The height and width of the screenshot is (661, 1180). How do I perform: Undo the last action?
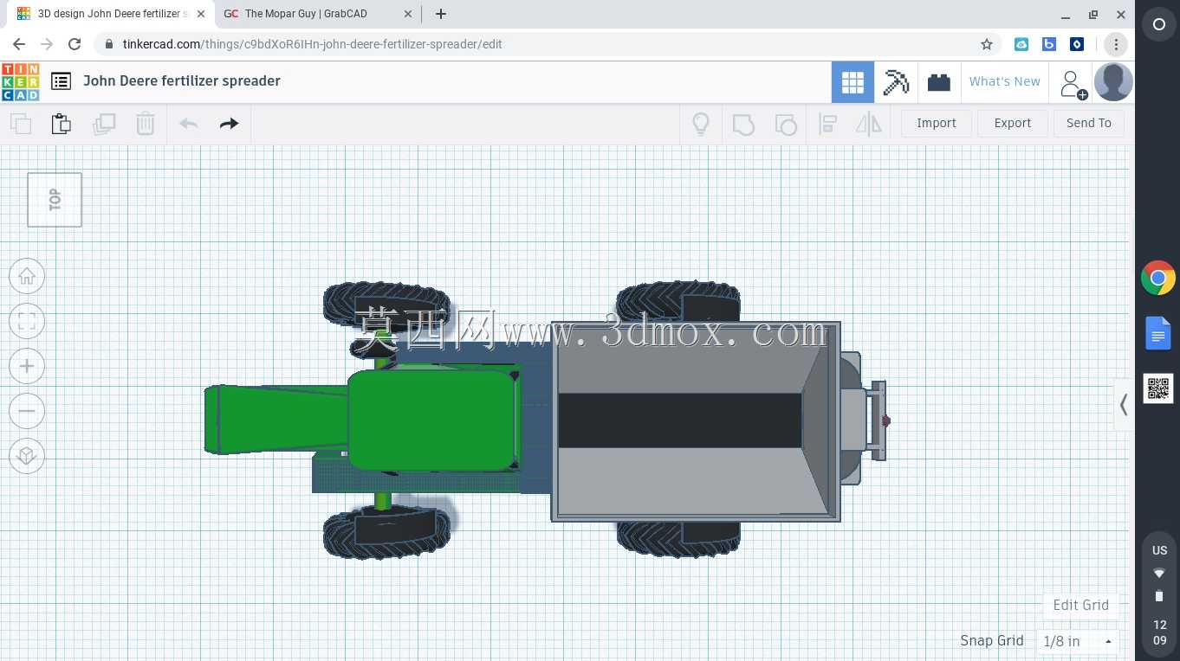pos(188,124)
